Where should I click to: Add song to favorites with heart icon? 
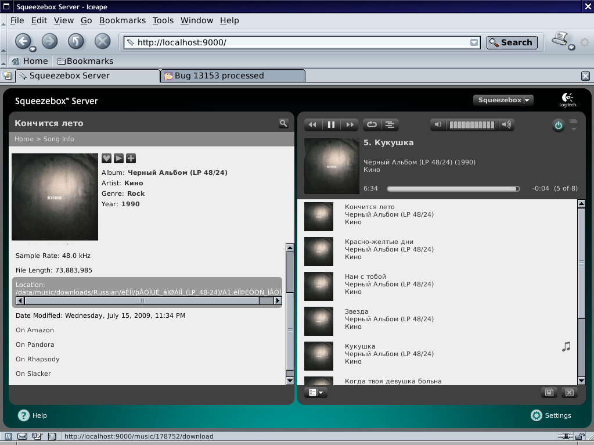tap(106, 158)
